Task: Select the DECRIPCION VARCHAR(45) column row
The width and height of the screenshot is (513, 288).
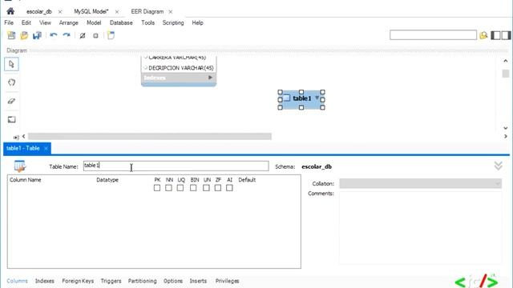Action: coord(179,68)
